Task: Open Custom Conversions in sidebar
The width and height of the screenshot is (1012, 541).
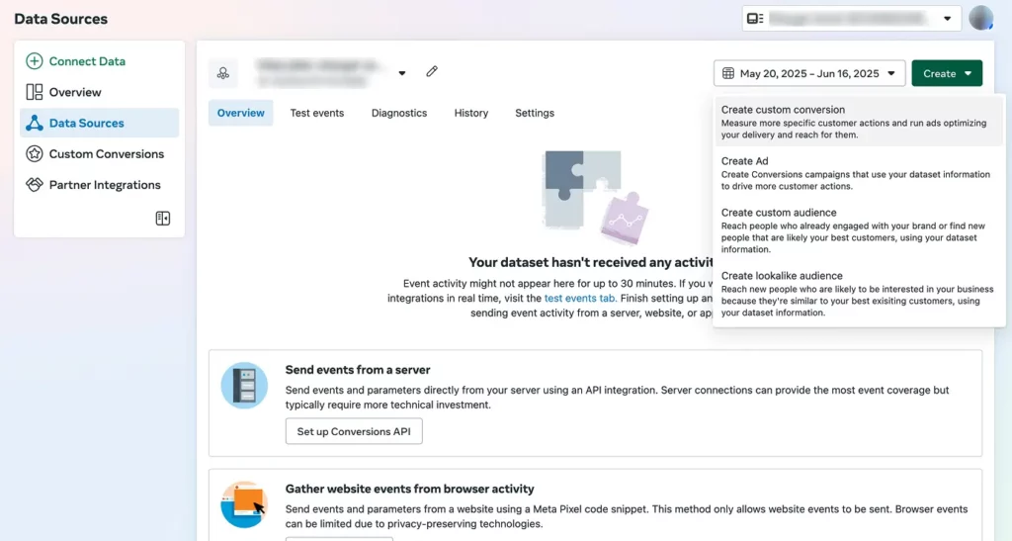Action: (100, 153)
